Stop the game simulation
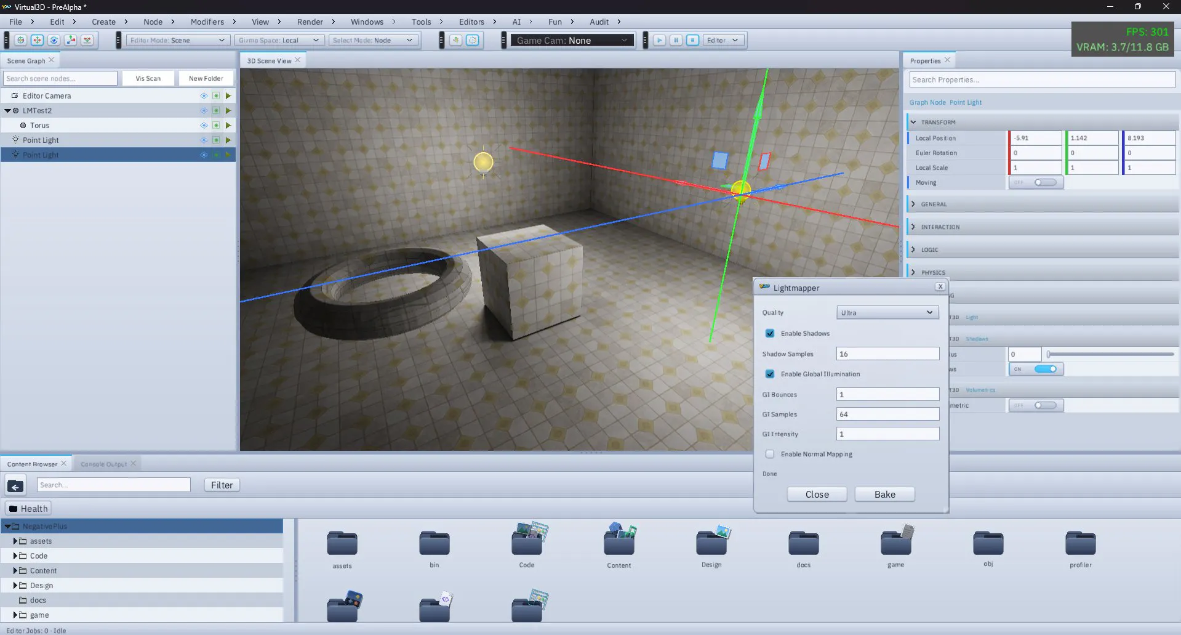Screen dimensions: 1181x635 [692, 40]
